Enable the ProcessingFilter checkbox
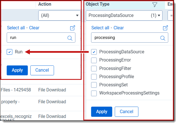The height and width of the screenshot is (123, 176). click(x=94, y=68)
